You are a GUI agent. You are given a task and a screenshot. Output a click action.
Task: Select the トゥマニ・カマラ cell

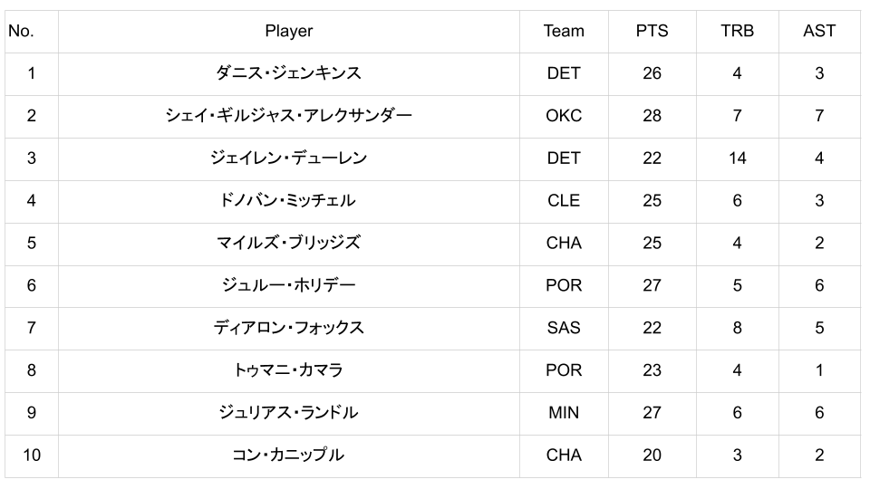[x=288, y=370]
